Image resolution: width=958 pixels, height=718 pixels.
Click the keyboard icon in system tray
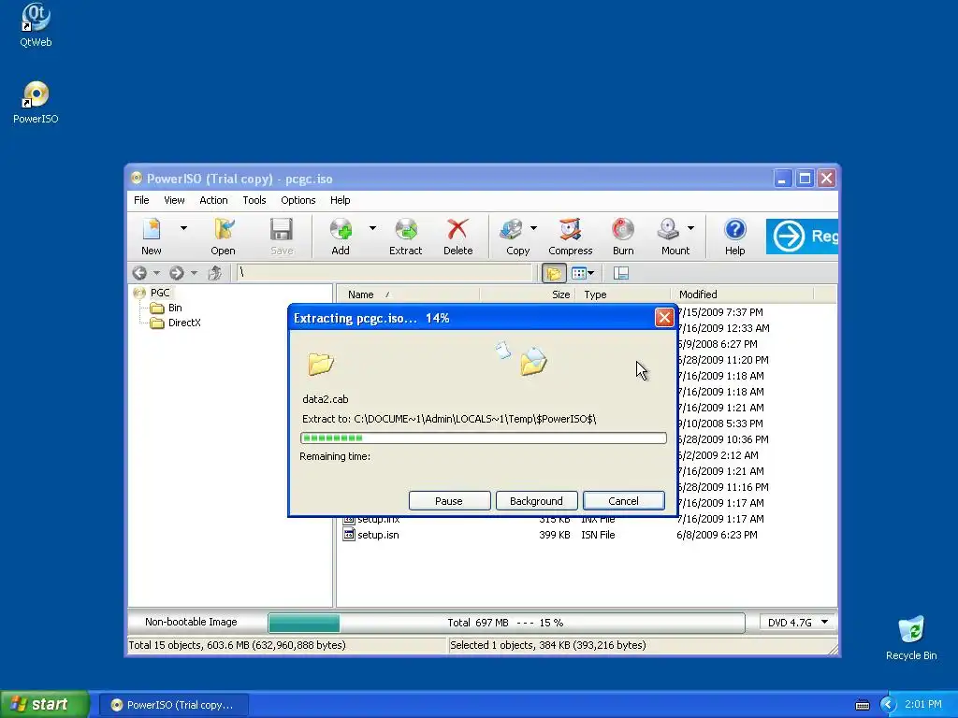[862, 705]
